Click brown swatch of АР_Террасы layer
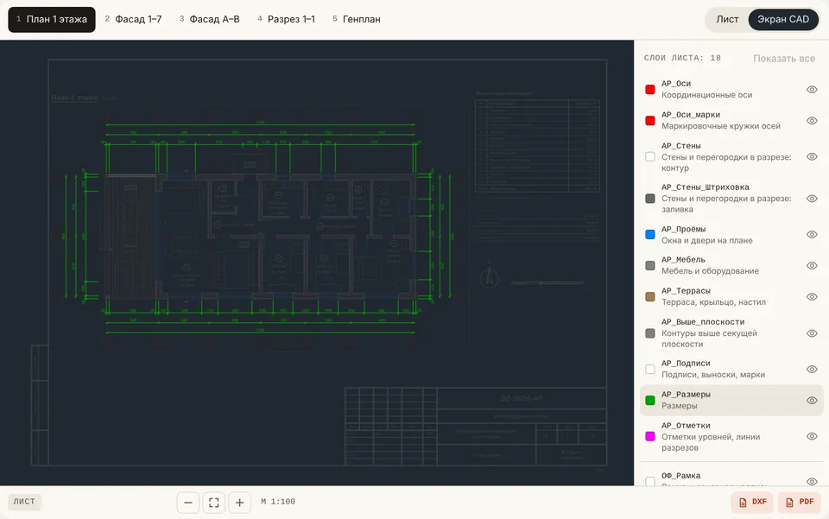 tap(650, 296)
